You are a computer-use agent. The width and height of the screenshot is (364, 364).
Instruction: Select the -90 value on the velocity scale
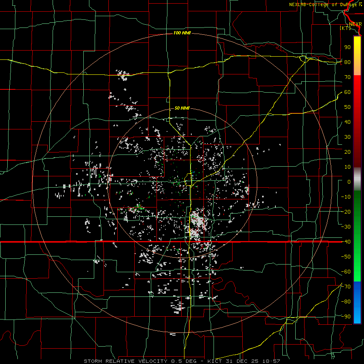(346, 317)
